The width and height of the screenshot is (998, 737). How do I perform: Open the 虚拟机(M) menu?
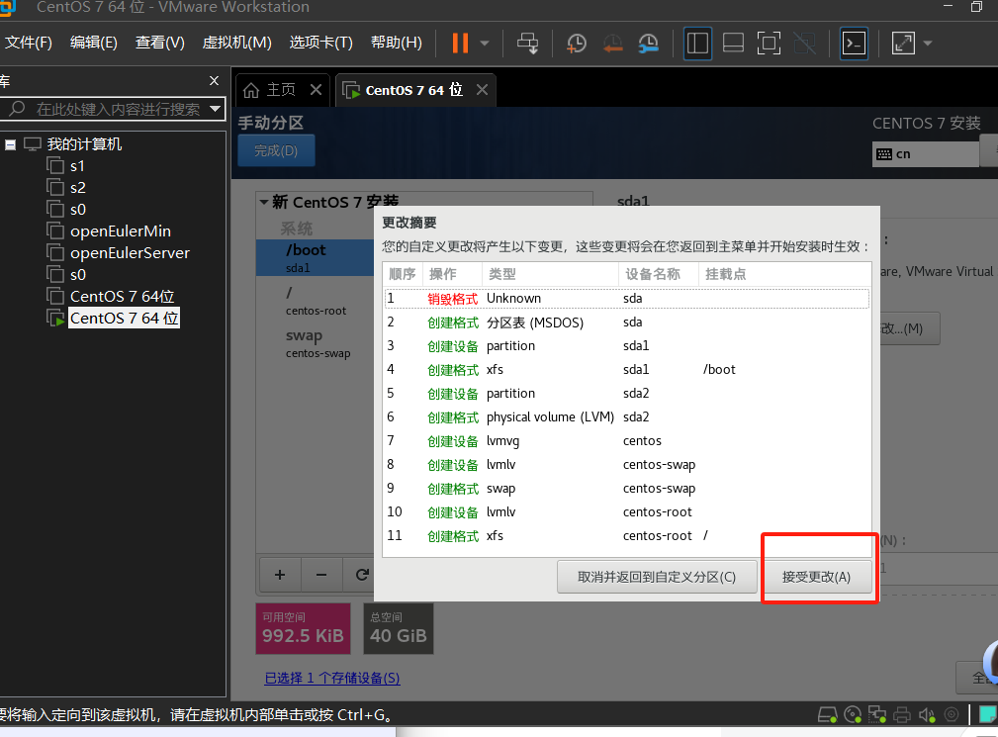236,43
